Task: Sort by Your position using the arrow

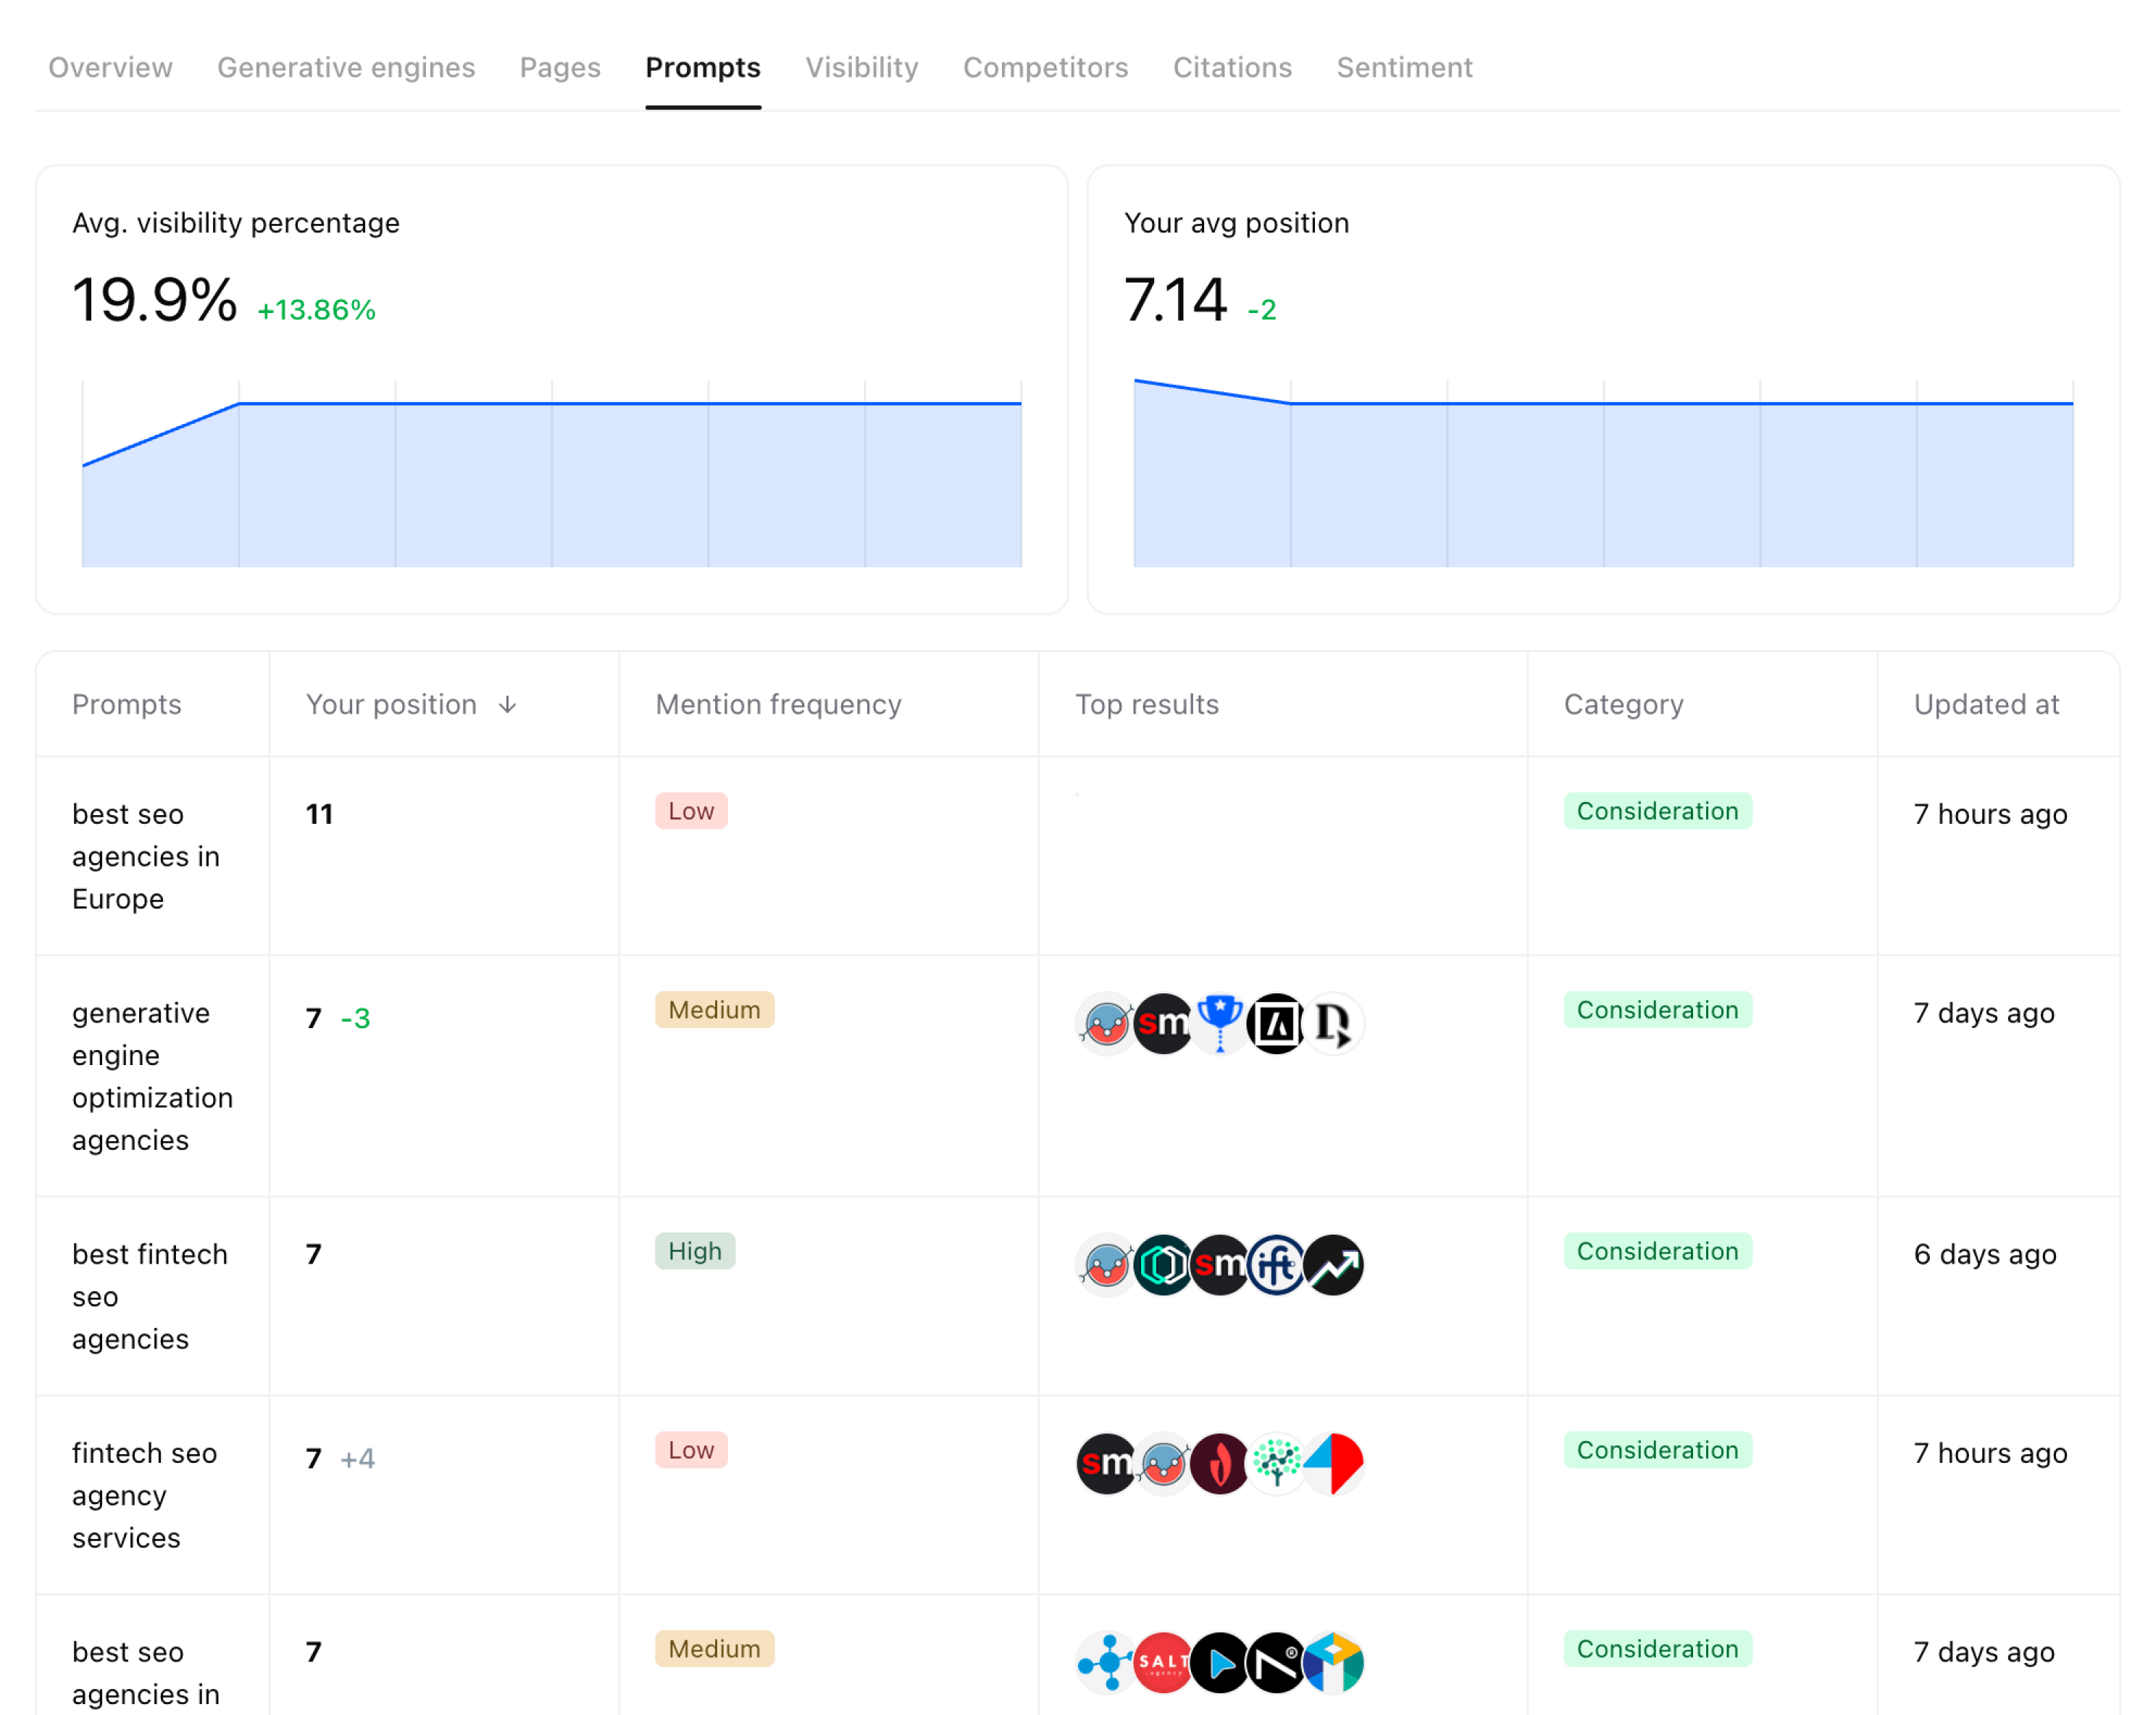Action: tap(509, 704)
